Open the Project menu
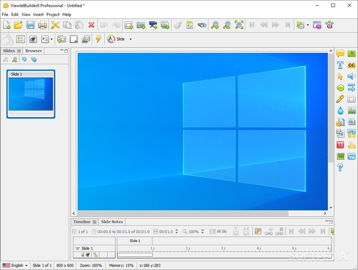Screen dimensions: 358x270 (53, 15)
